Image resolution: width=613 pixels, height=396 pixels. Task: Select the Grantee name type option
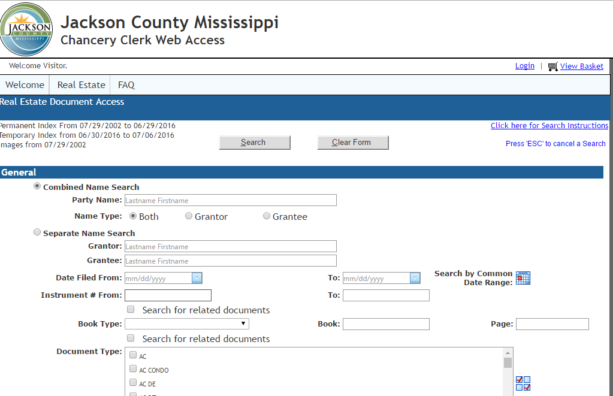(267, 216)
